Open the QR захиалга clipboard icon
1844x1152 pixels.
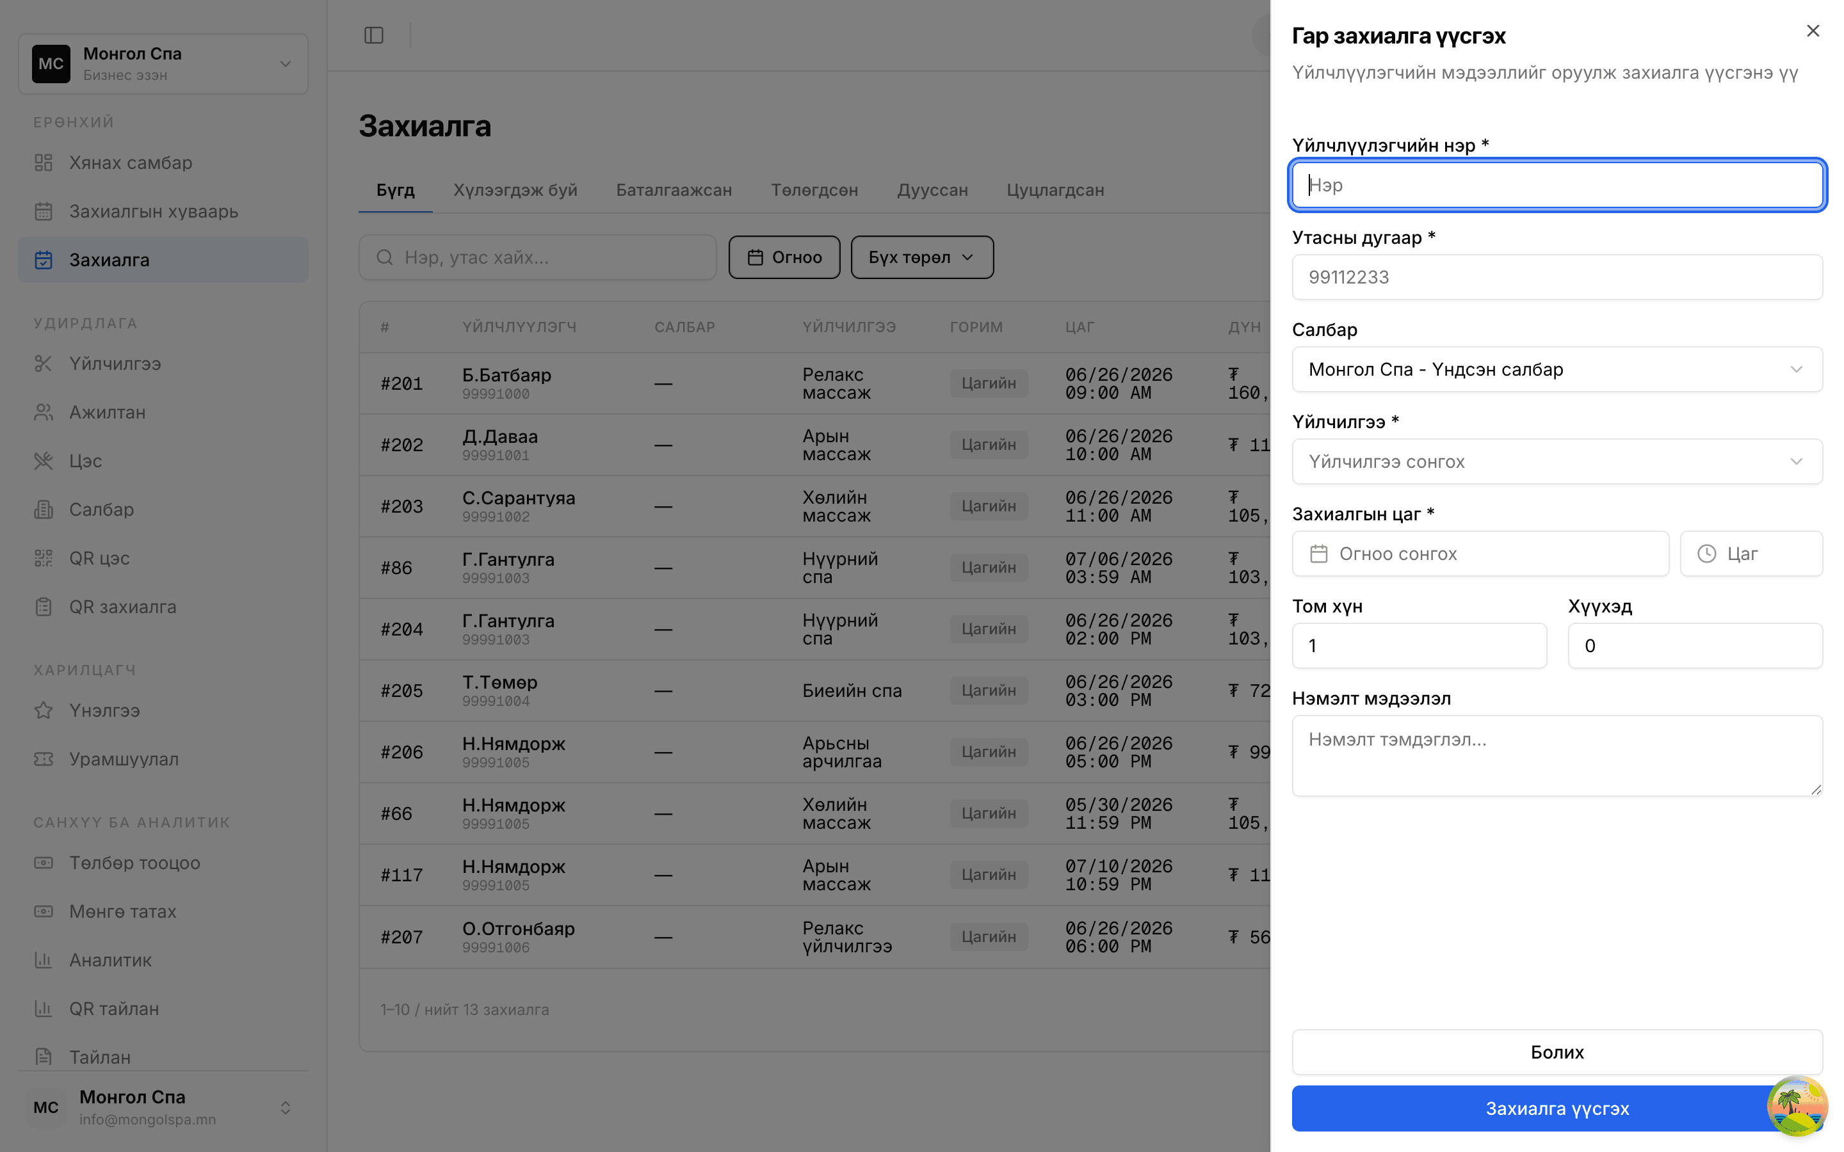(x=44, y=607)
